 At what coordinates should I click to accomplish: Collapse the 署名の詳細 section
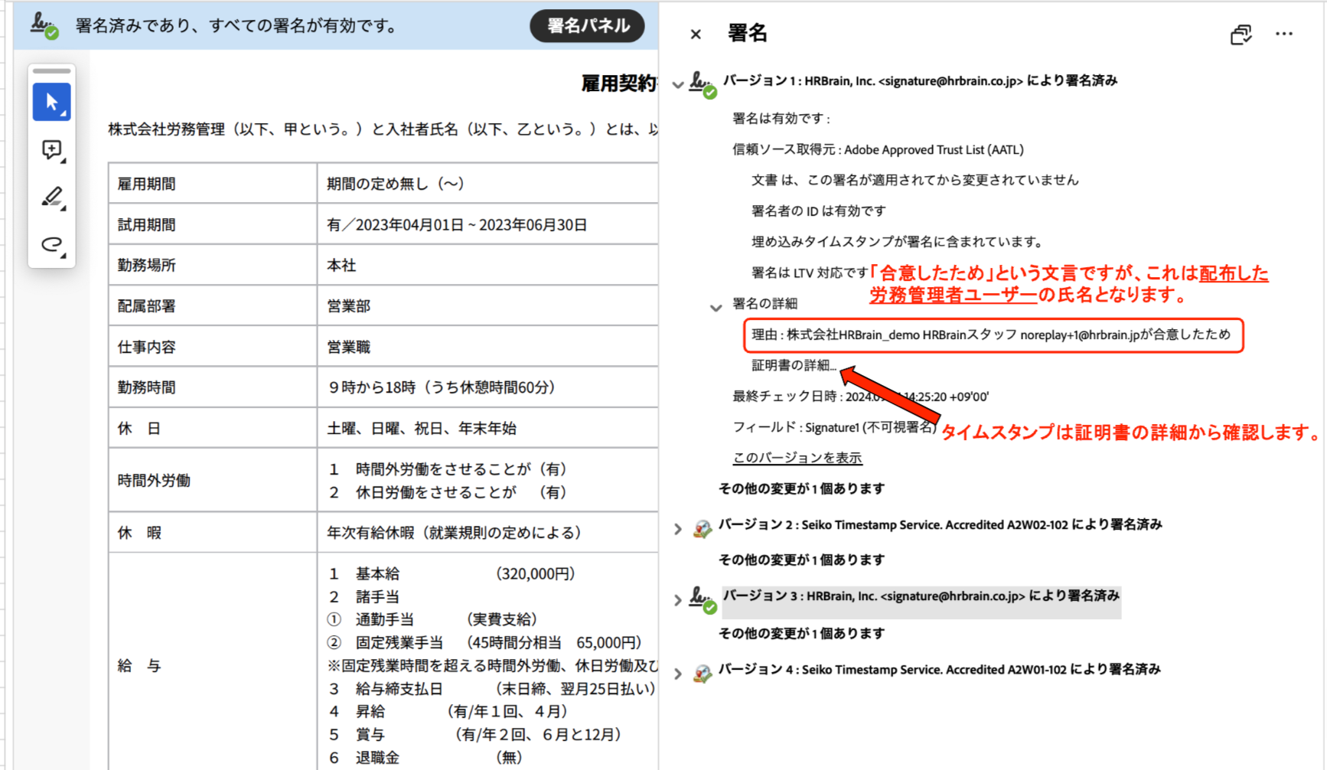716,307
